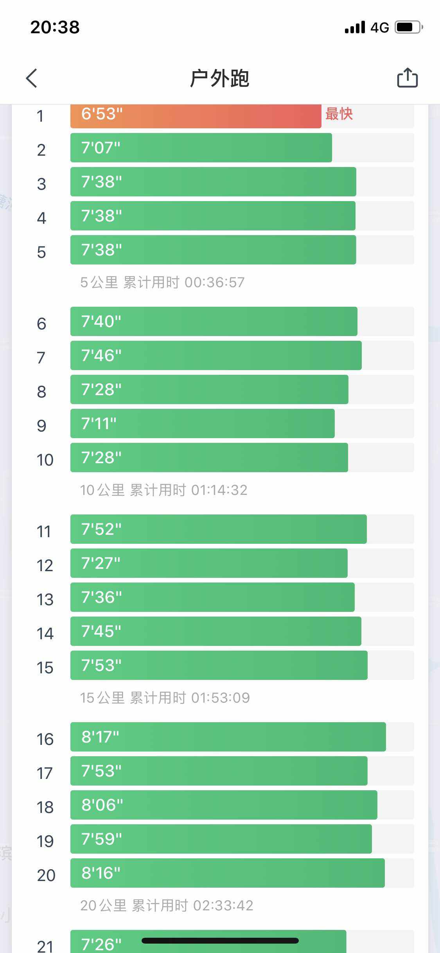
Task: Select kilometer 2 pace bar 7'07"
Action: click(x=201, y=148)
